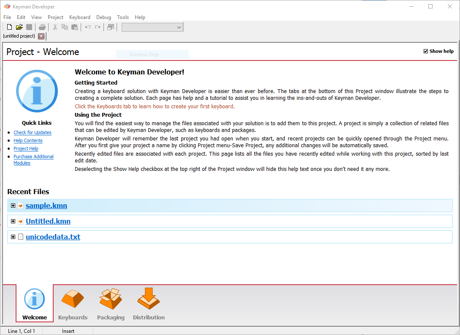Open the File menu
This screenshot has width=460, height=335.
7,17
